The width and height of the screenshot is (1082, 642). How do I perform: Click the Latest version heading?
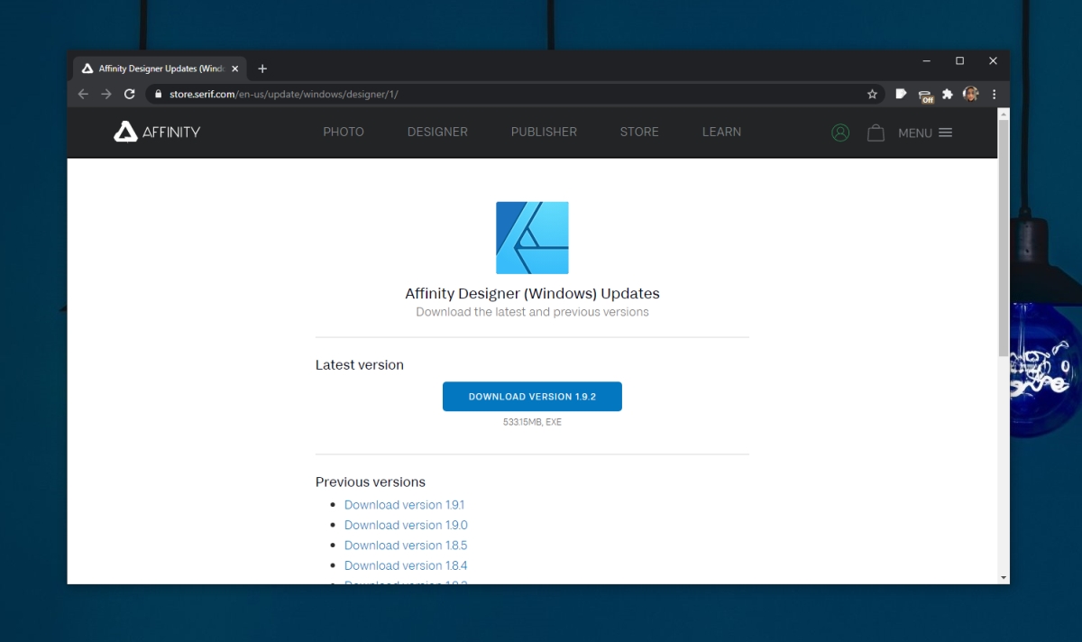tap(360, 365)
